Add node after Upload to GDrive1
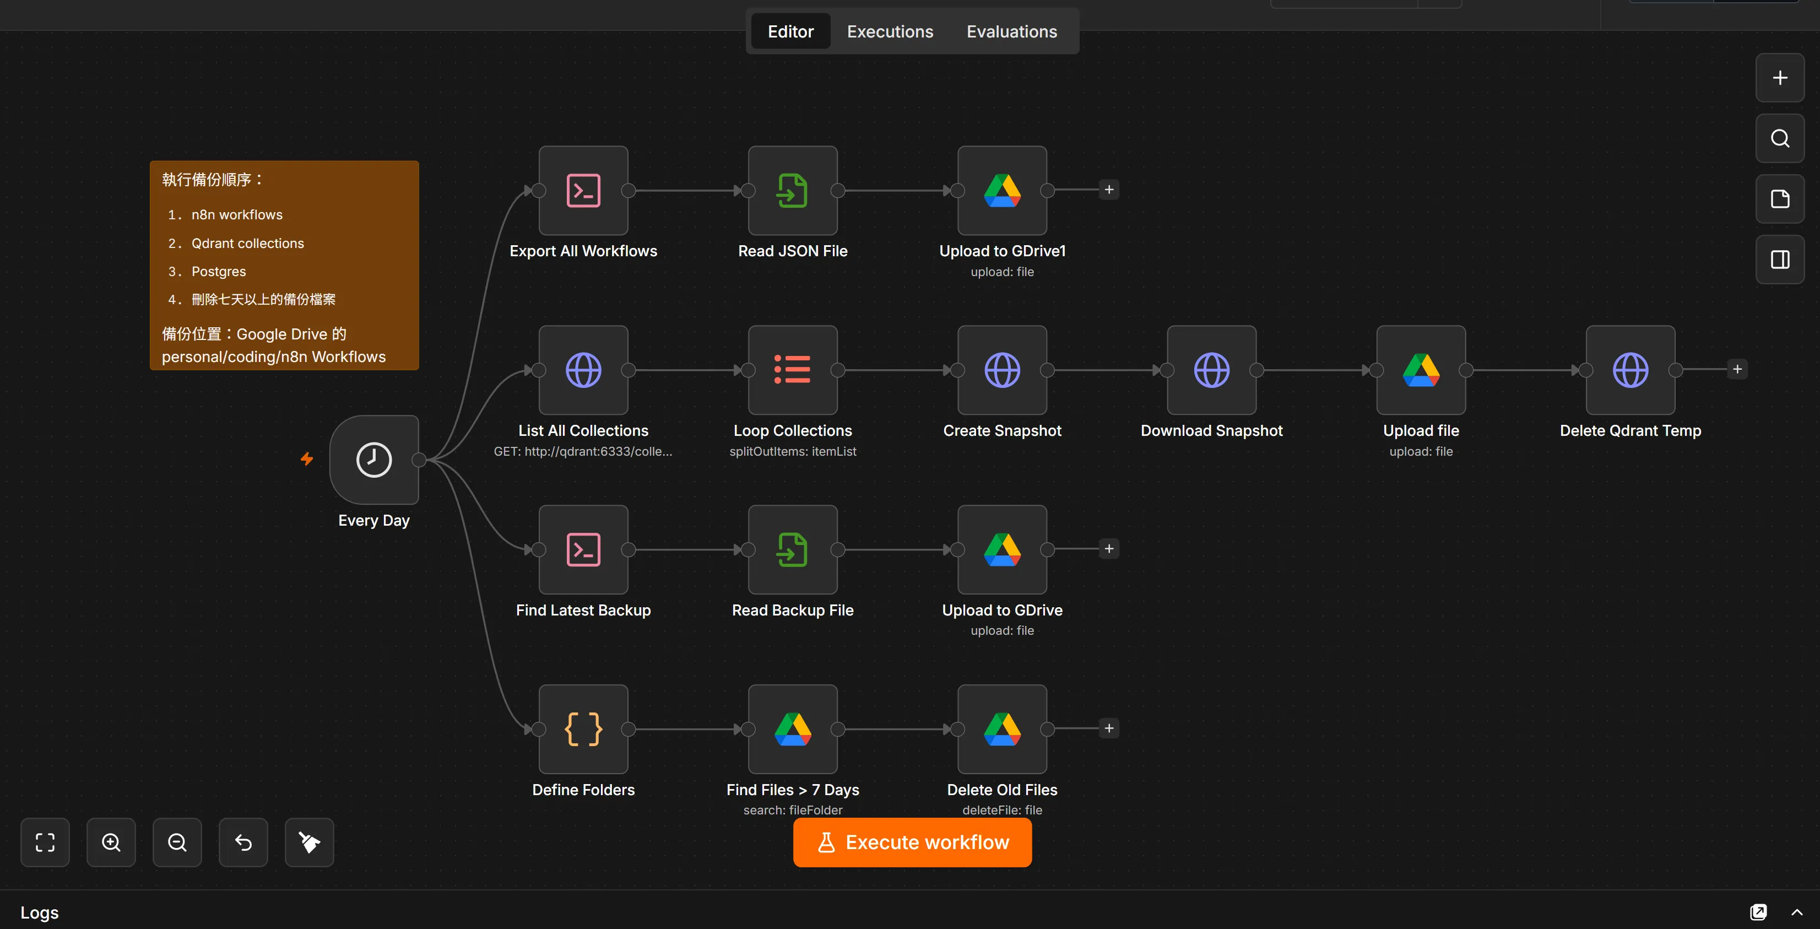The width and height of the screenshot is (1820, 929). (x=1109, y=190)
